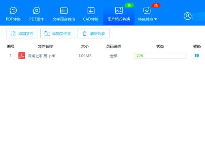205x158 pixels.
Task: Pause conversion of 海澜之家 男.pdf
Action: coord(197,55)
